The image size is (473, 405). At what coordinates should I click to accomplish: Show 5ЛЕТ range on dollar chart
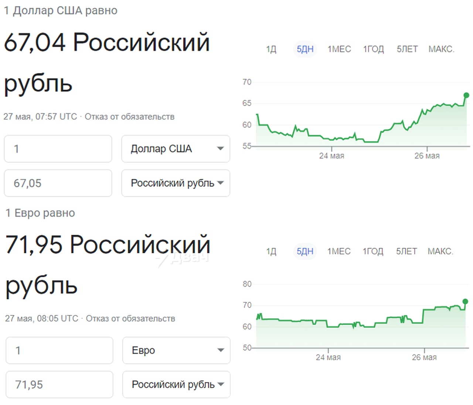(x=407, y=49)
